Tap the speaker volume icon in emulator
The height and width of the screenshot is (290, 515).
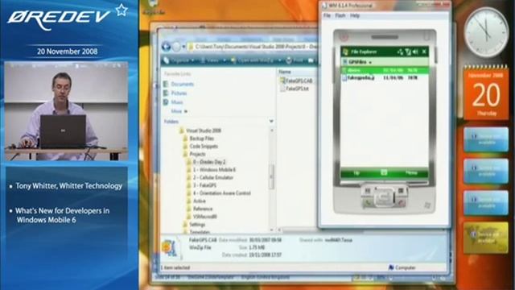415,52
